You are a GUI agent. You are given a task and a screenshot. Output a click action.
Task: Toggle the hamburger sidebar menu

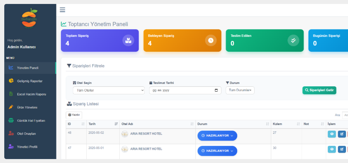(x=62, y=10)
